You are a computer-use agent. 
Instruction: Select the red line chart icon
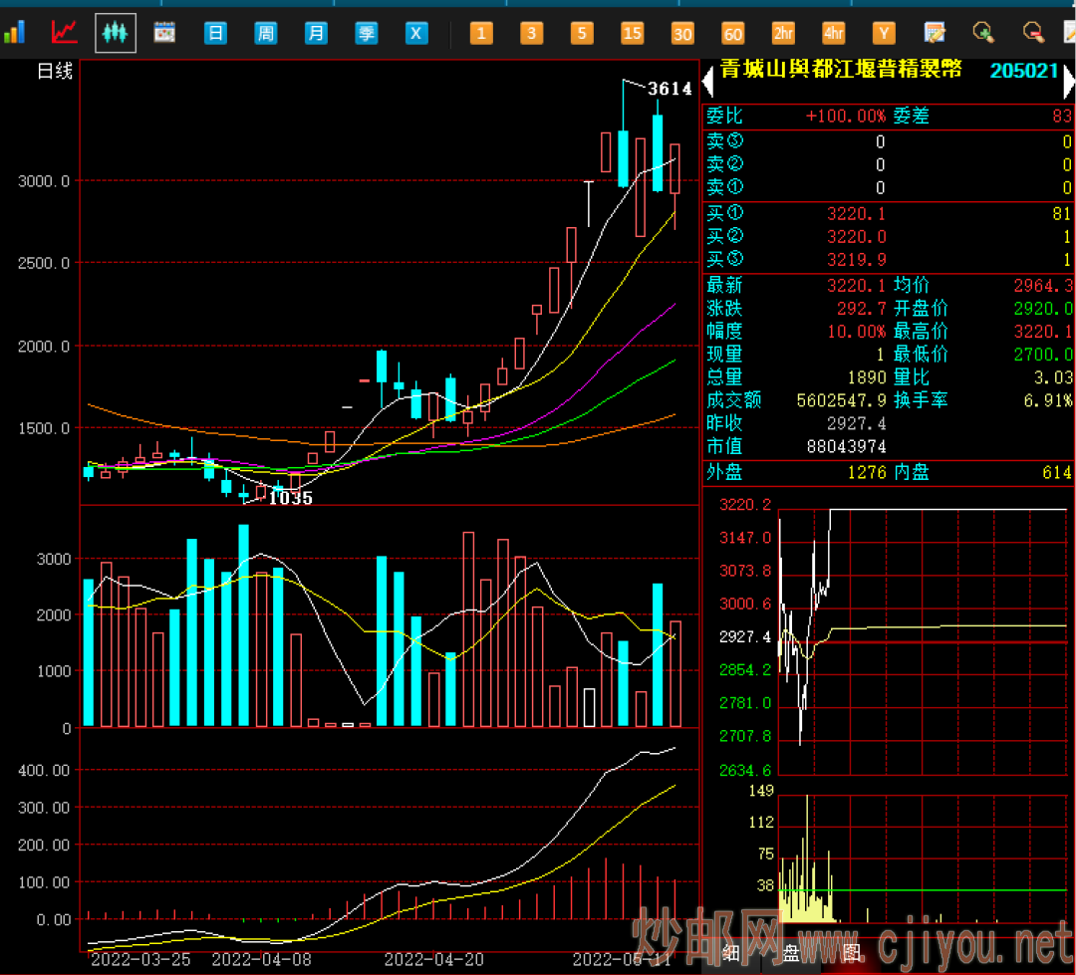click(65, 33)
